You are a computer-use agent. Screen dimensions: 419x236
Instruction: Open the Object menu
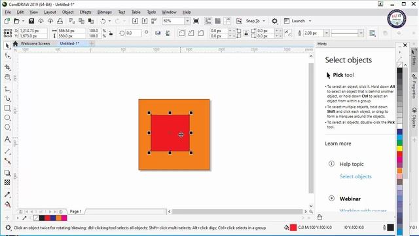[67, 12]
